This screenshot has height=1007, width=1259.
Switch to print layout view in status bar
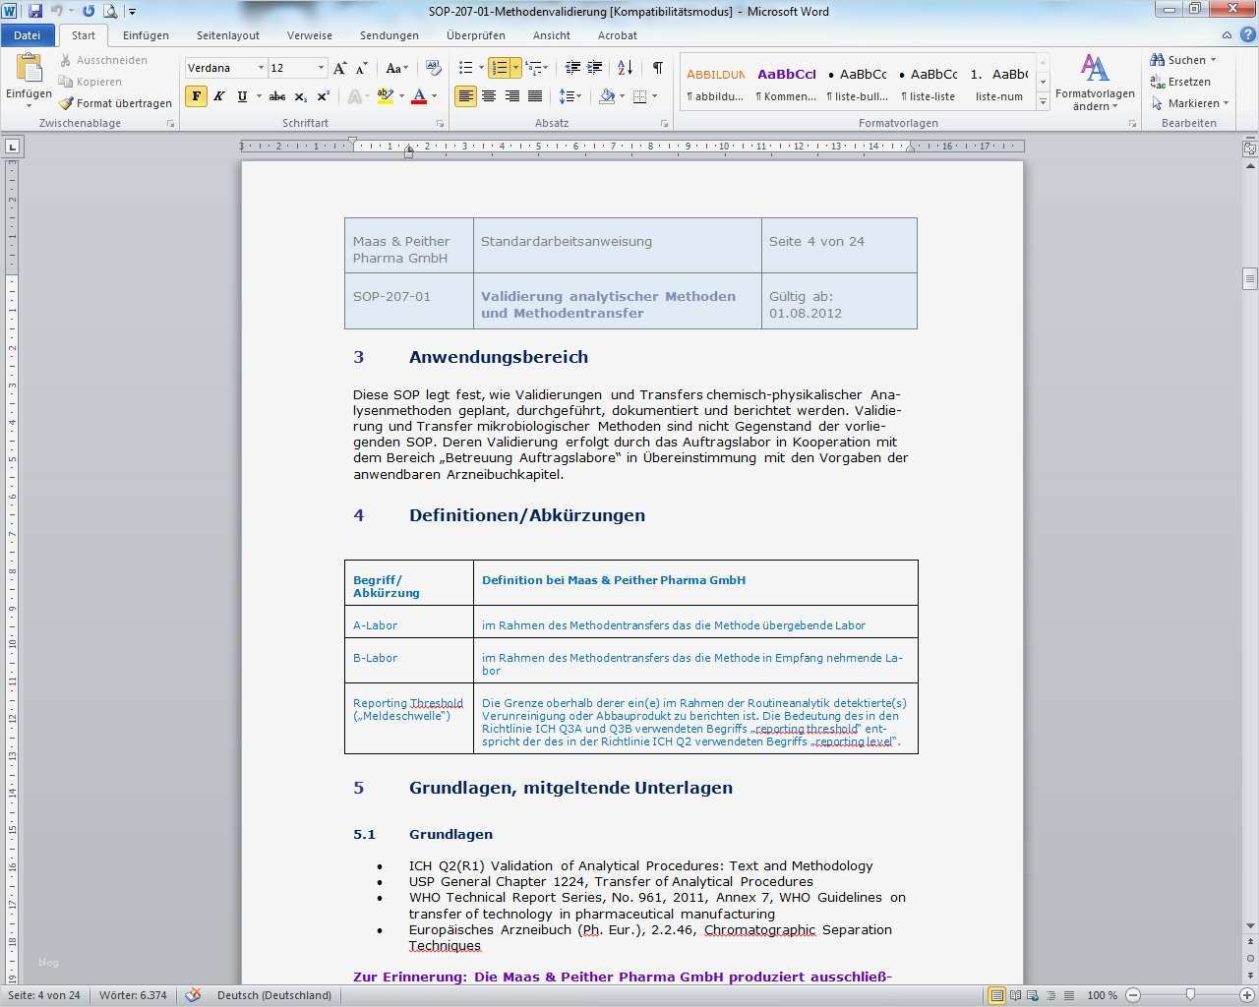pos(997,995)
